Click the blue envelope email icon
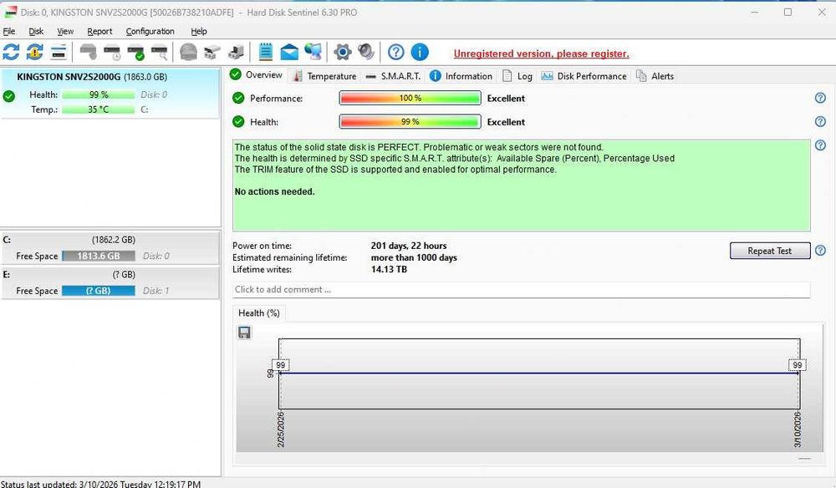836x488 pixels. [x=289, y=52]
